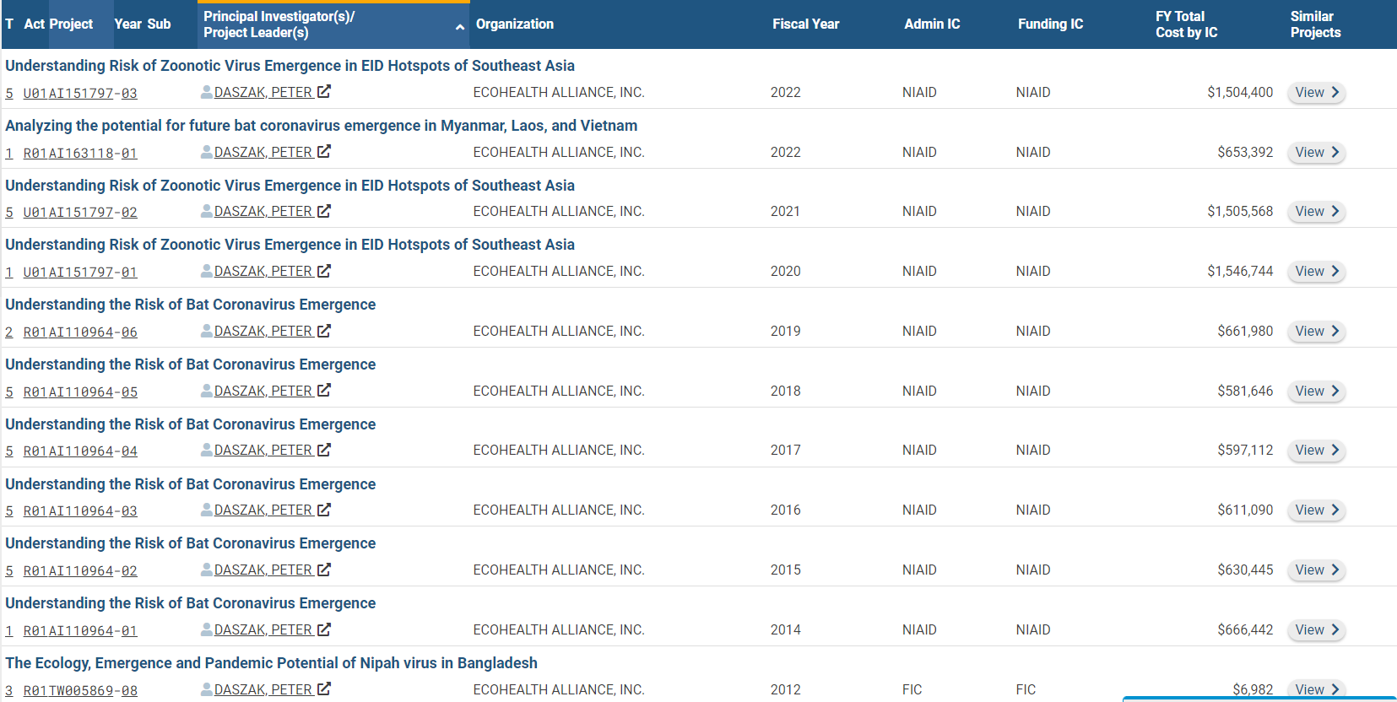View similar projects for R01AI110964-06

click(x=1316, y=332)
